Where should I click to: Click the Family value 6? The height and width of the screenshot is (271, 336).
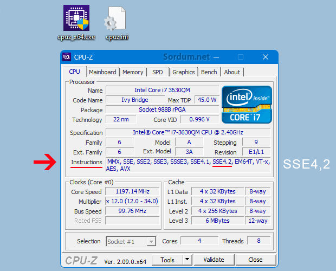(x=120, y=142)
